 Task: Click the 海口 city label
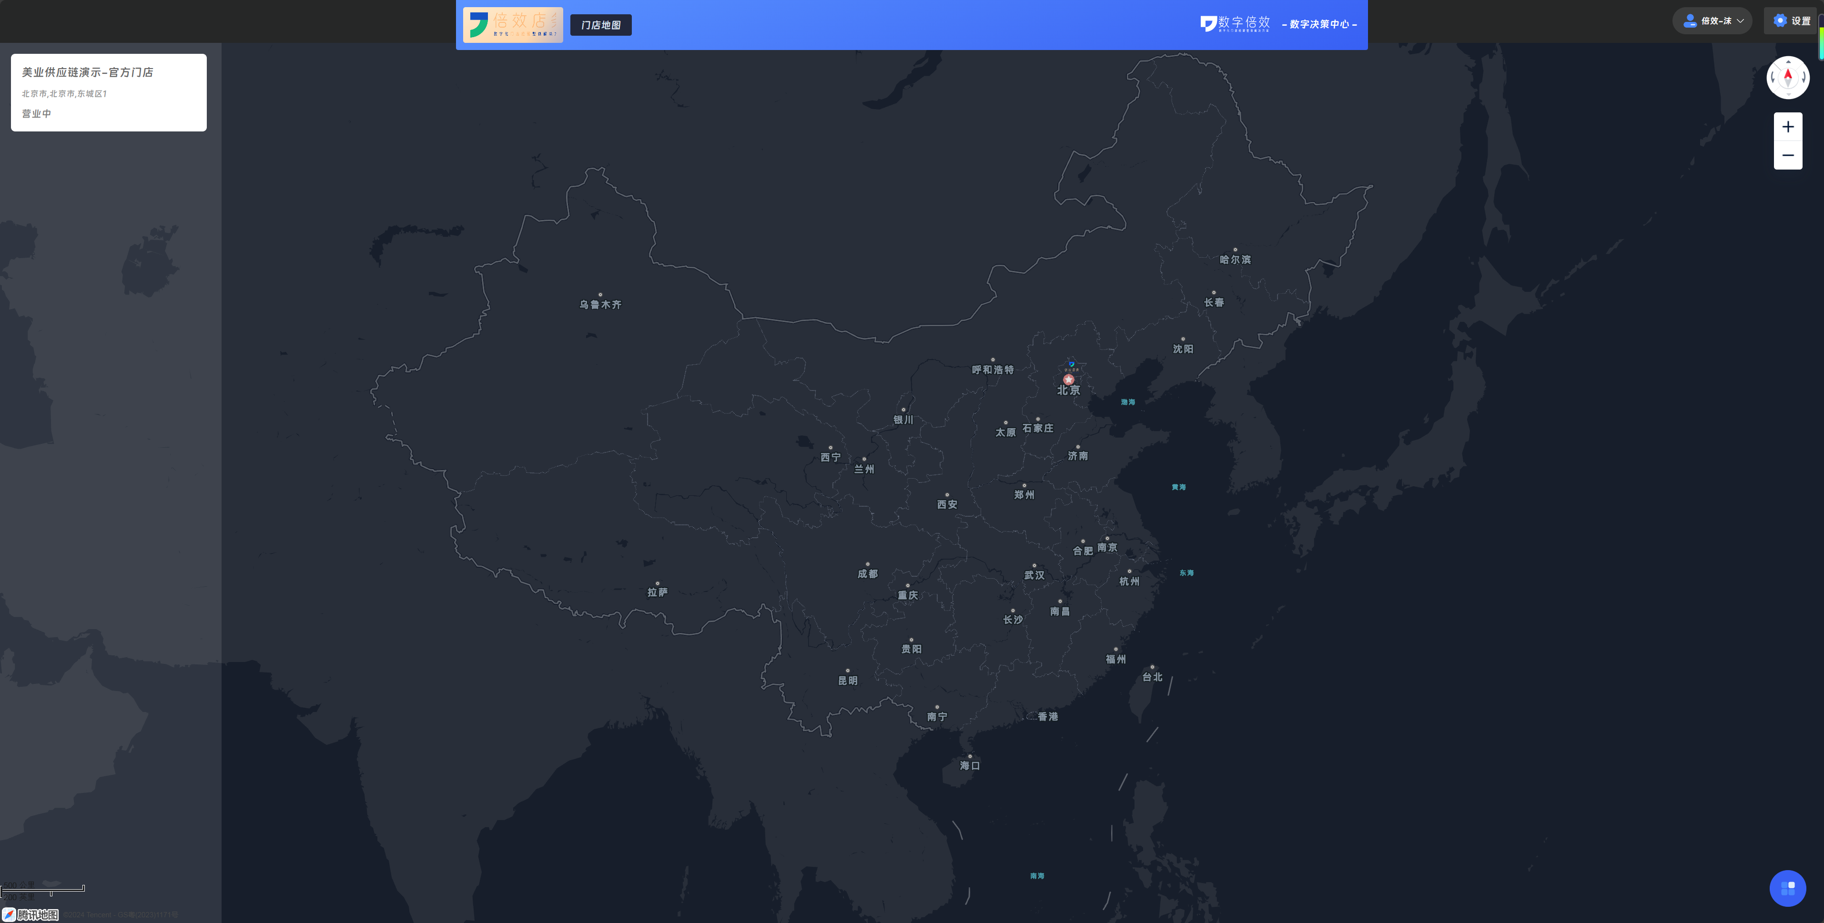tap(970, 765)
